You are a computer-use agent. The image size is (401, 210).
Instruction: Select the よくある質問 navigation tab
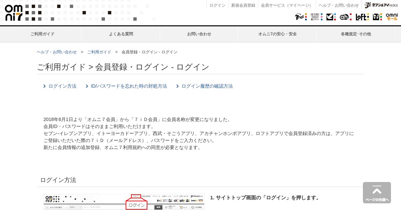coord(121,34)
